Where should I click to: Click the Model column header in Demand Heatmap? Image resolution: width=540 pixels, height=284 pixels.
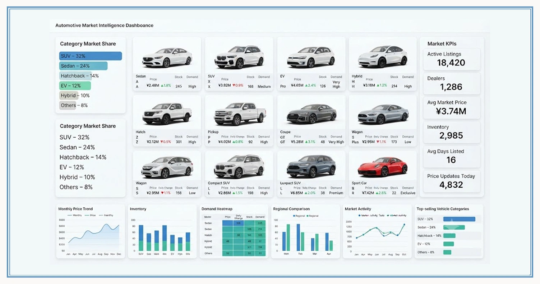208,217
